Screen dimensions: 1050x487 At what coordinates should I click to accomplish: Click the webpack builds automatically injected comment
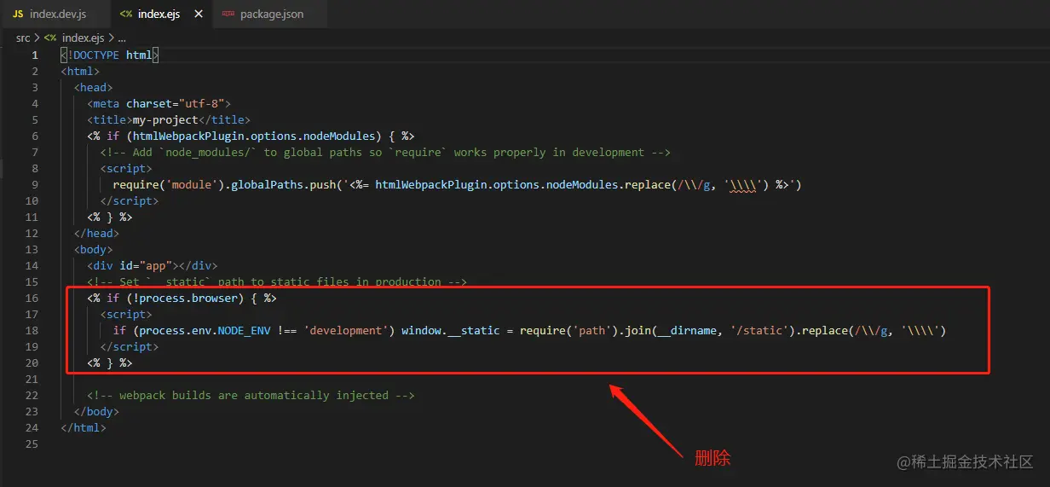251,396
